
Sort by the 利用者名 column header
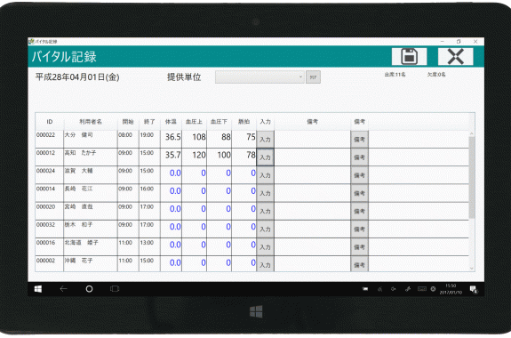(x=91, y=122)
